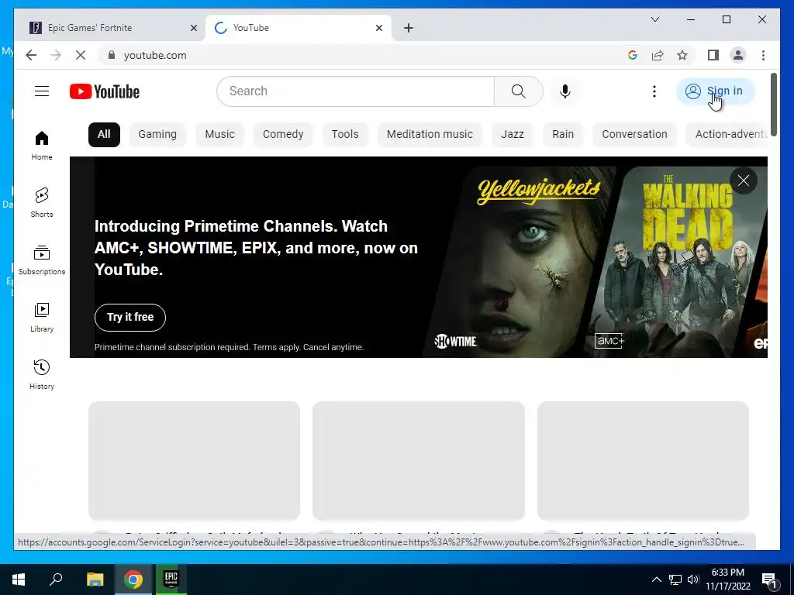This screenshot has height=595, width=794.
Task: Open tab search dropdown chevron
Action: point(654,19)
